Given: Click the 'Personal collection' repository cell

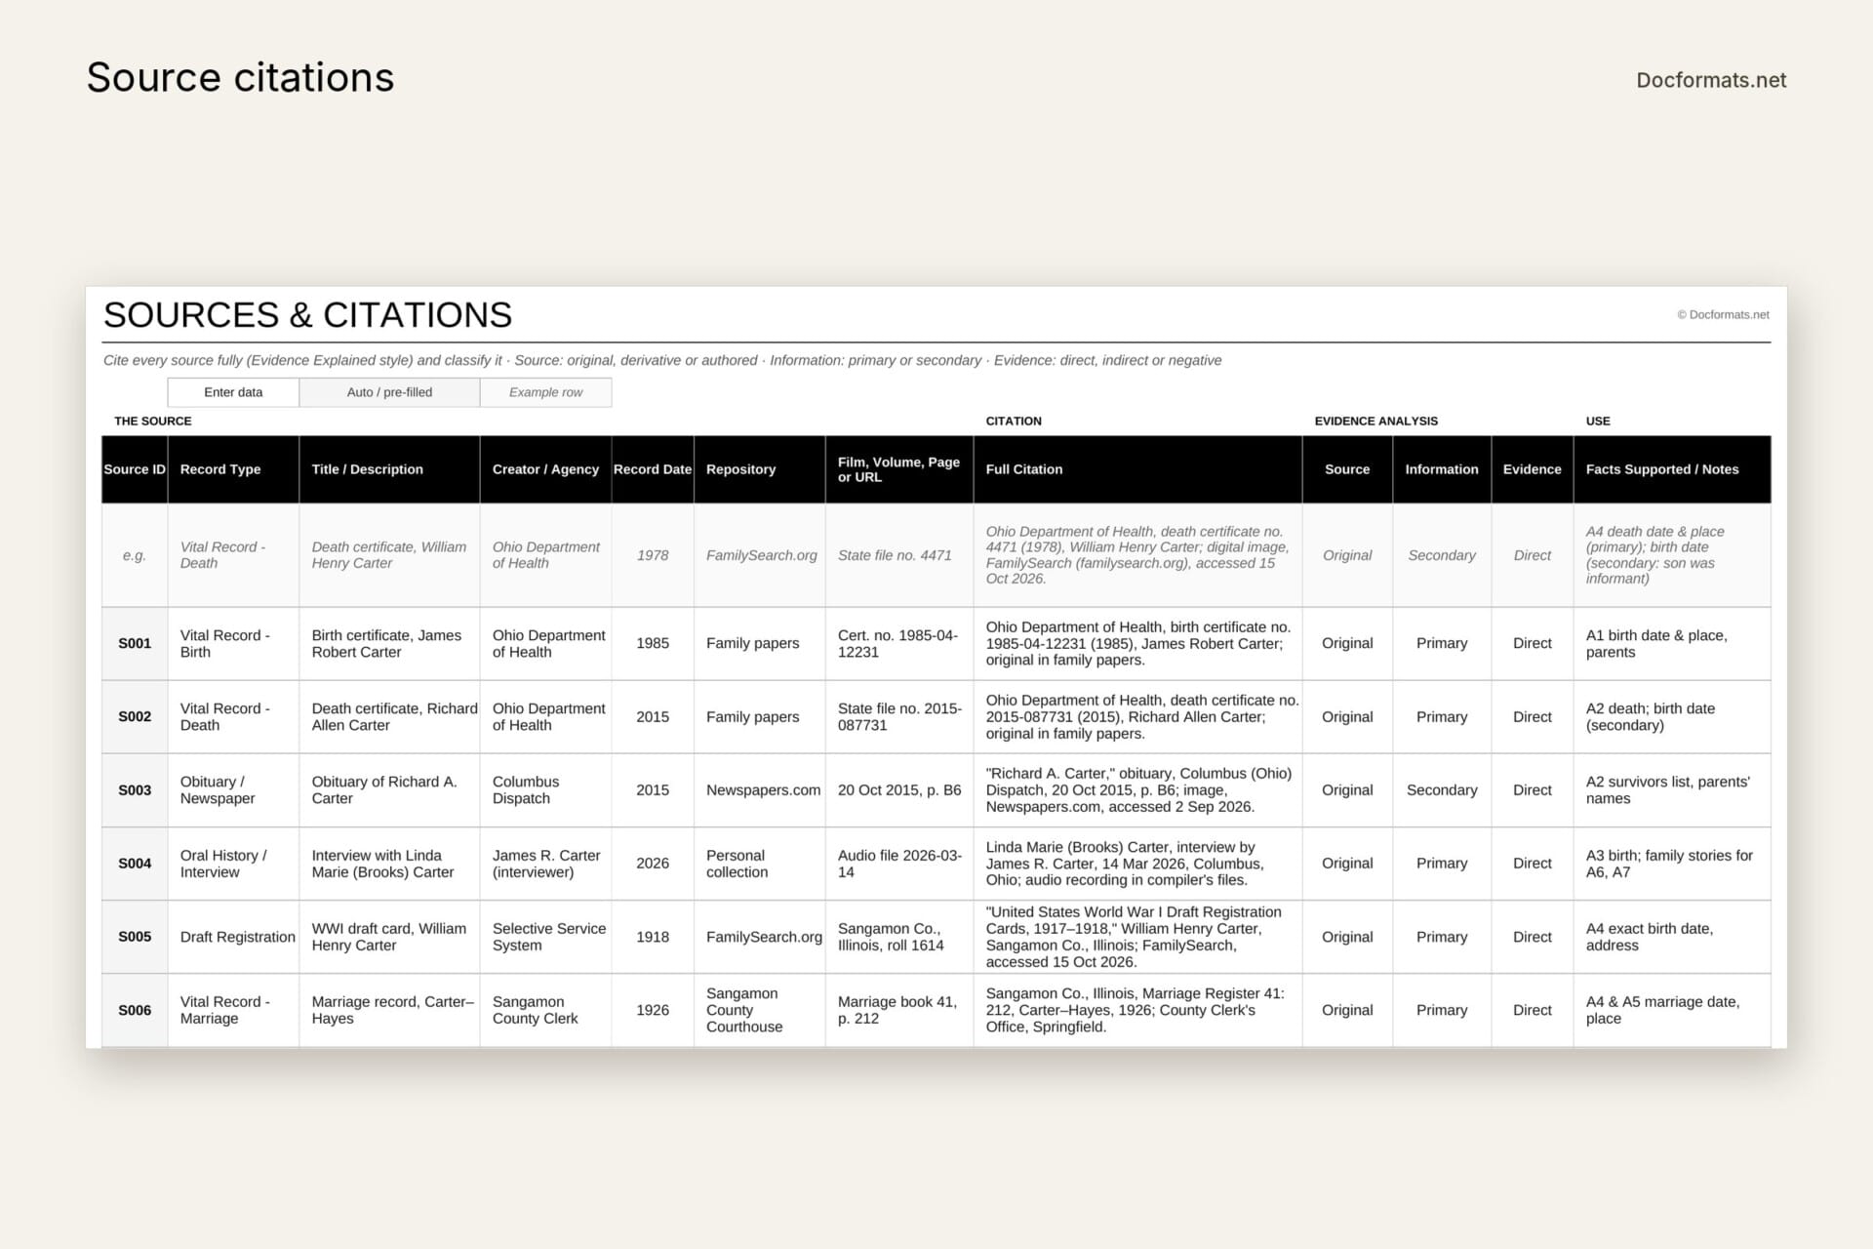Looking at the screenshot, I should click(x=760, y=864).
